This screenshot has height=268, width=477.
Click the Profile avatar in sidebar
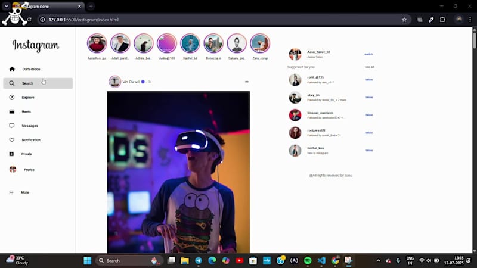pyautogui.click(x=13, y=170)
